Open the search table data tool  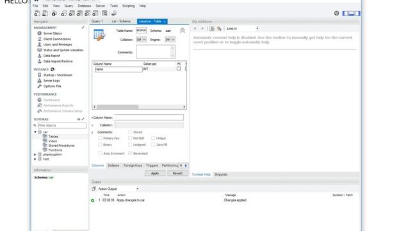point(104,13)
